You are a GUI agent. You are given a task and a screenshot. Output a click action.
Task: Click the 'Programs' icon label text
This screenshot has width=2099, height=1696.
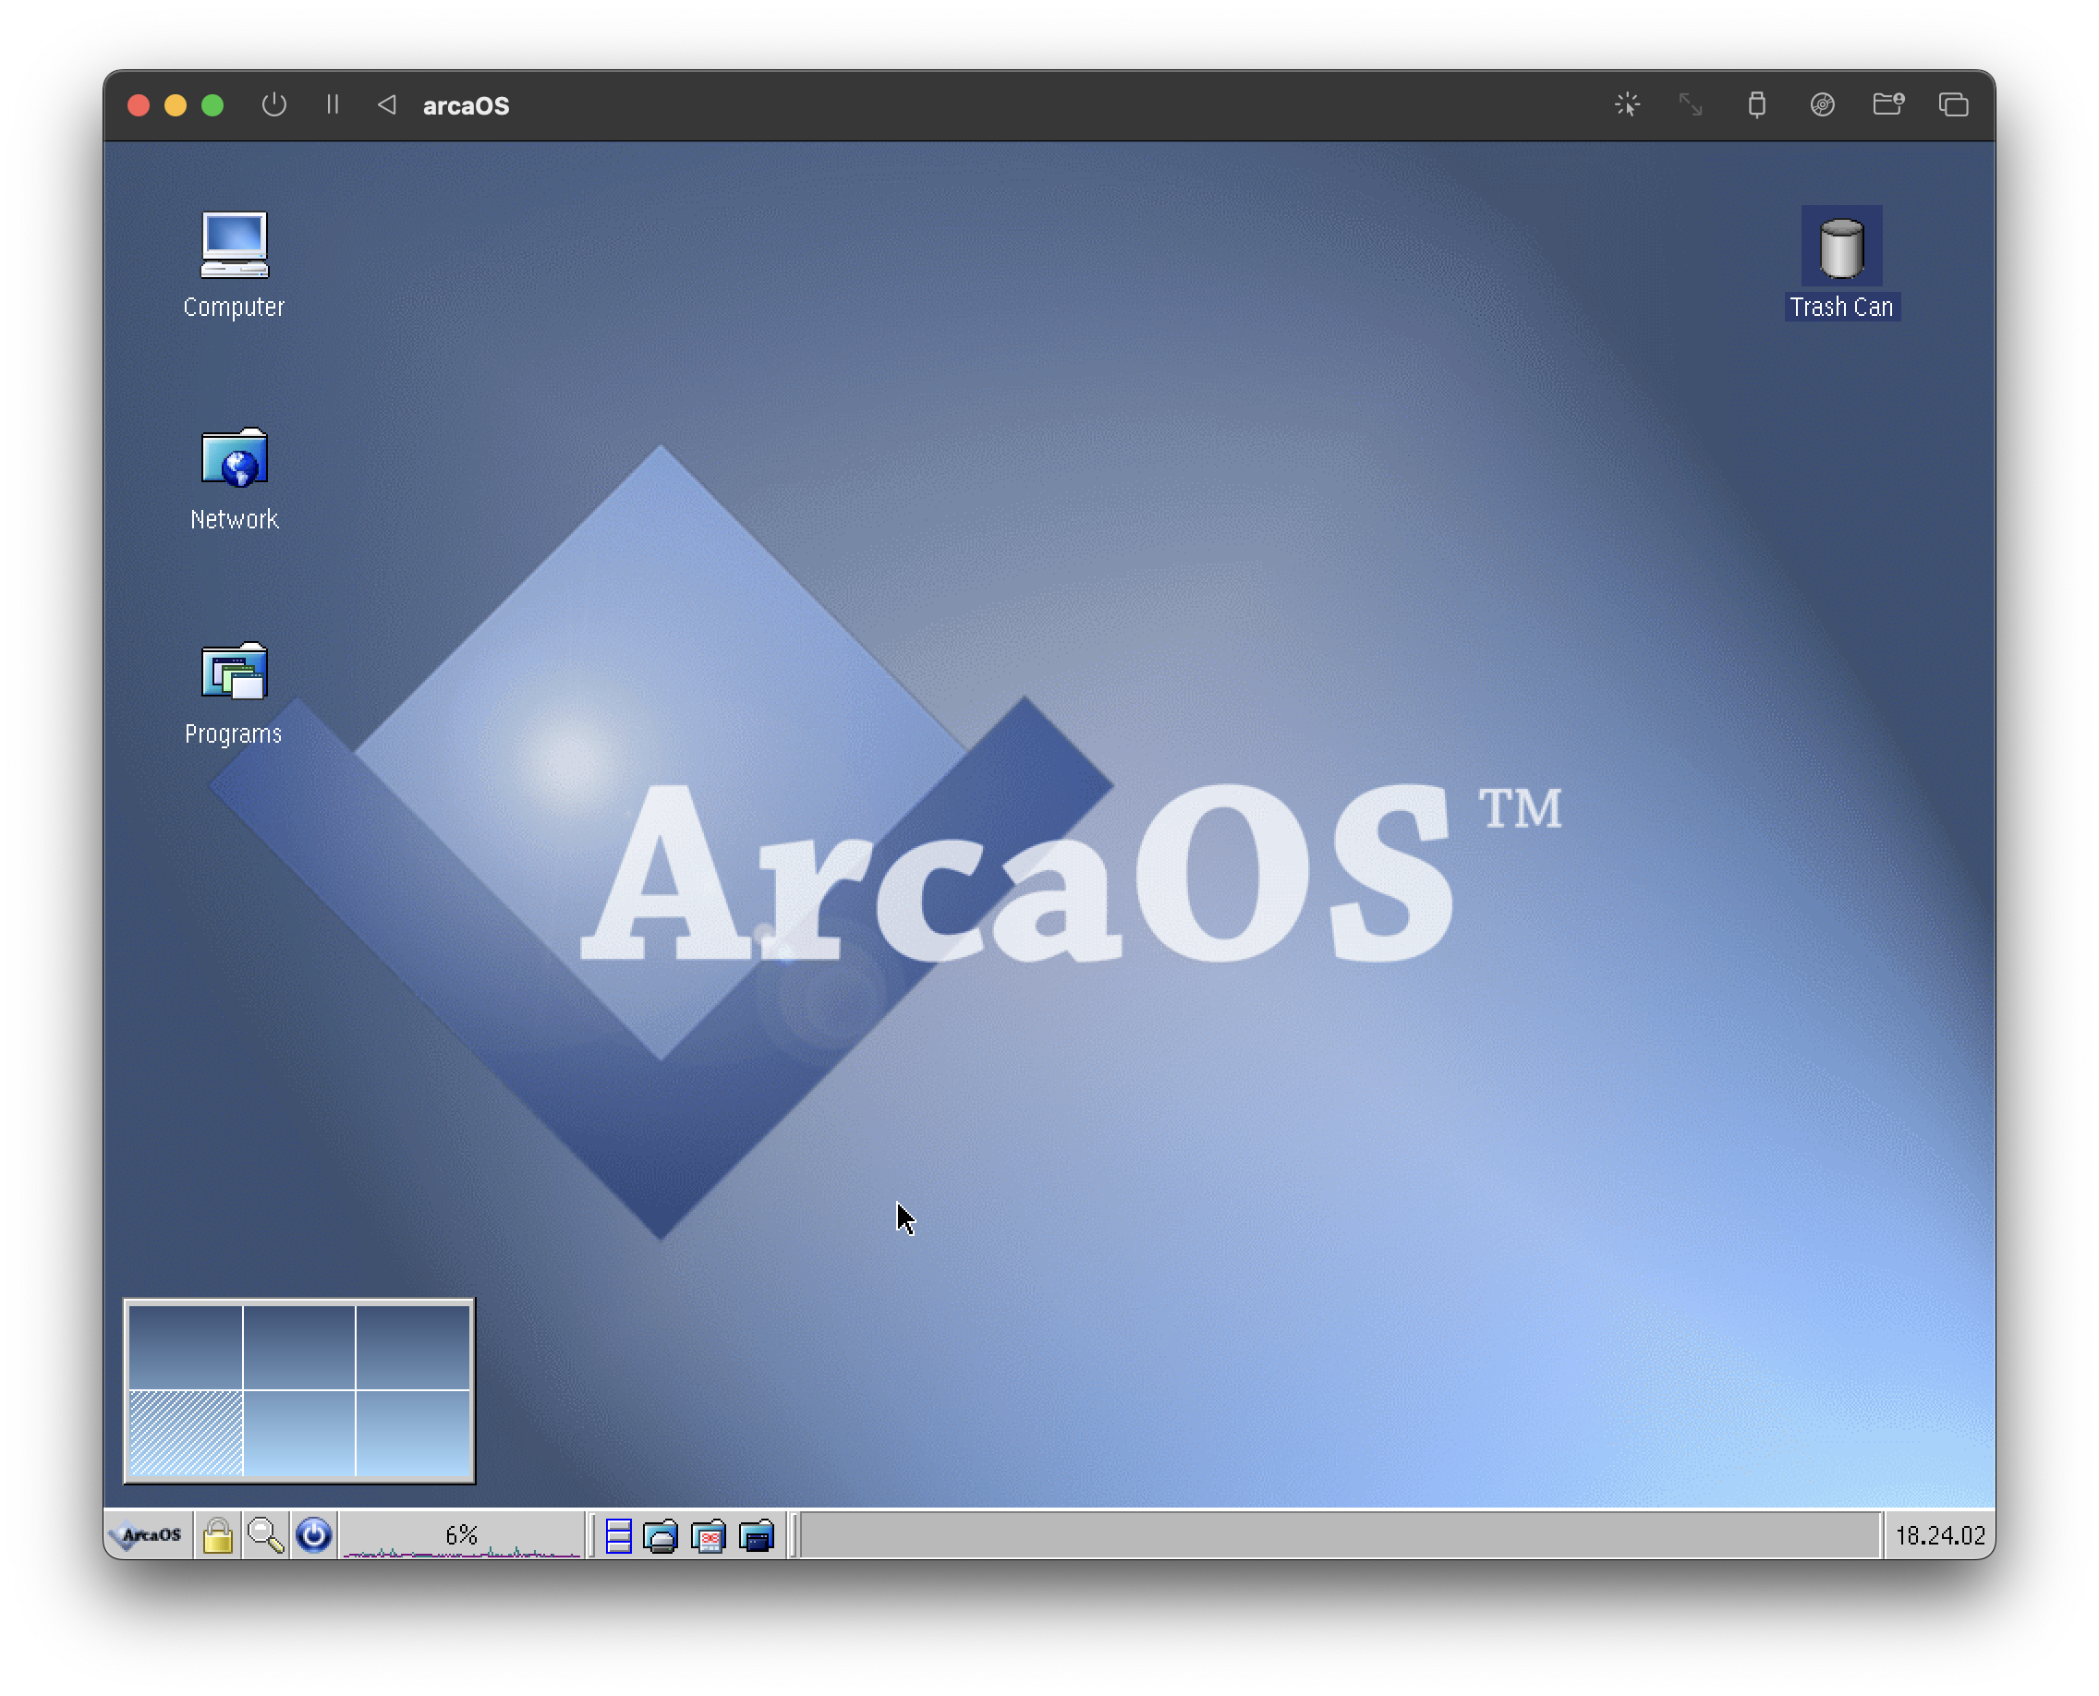pyautogui.click(x=234, y=733)
